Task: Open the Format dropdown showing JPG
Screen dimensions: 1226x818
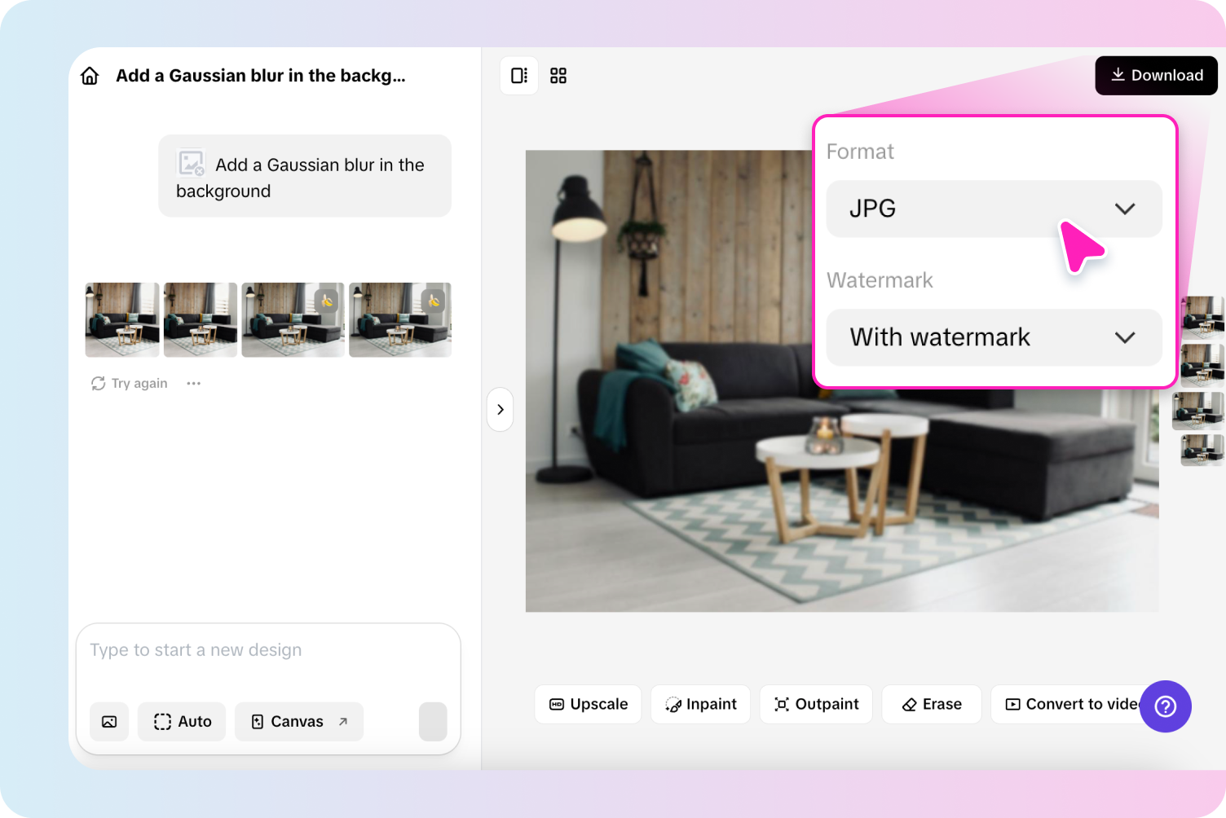Action: click(994, 209)
